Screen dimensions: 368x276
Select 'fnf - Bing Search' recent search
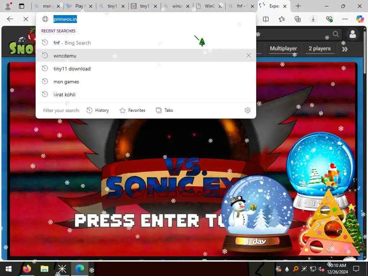click(x=146, y=43)
